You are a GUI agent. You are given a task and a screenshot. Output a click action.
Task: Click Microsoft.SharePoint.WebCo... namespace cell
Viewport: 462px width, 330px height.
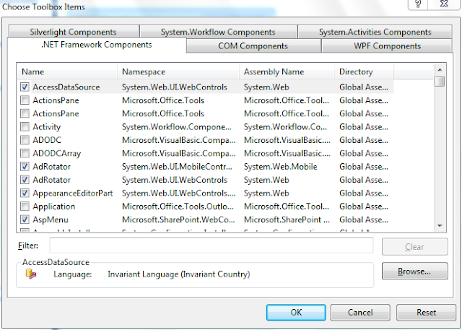click(x=178, y=220)
